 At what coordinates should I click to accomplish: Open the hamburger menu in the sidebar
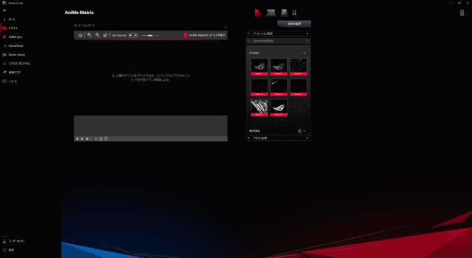(4, 11)
